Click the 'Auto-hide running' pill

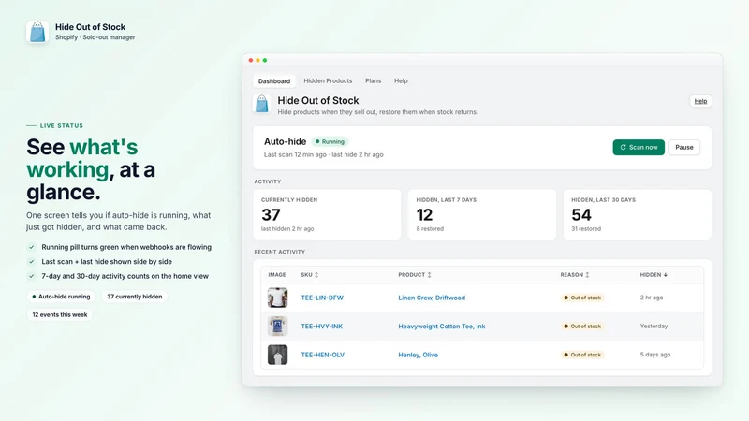tap(61, 297)
